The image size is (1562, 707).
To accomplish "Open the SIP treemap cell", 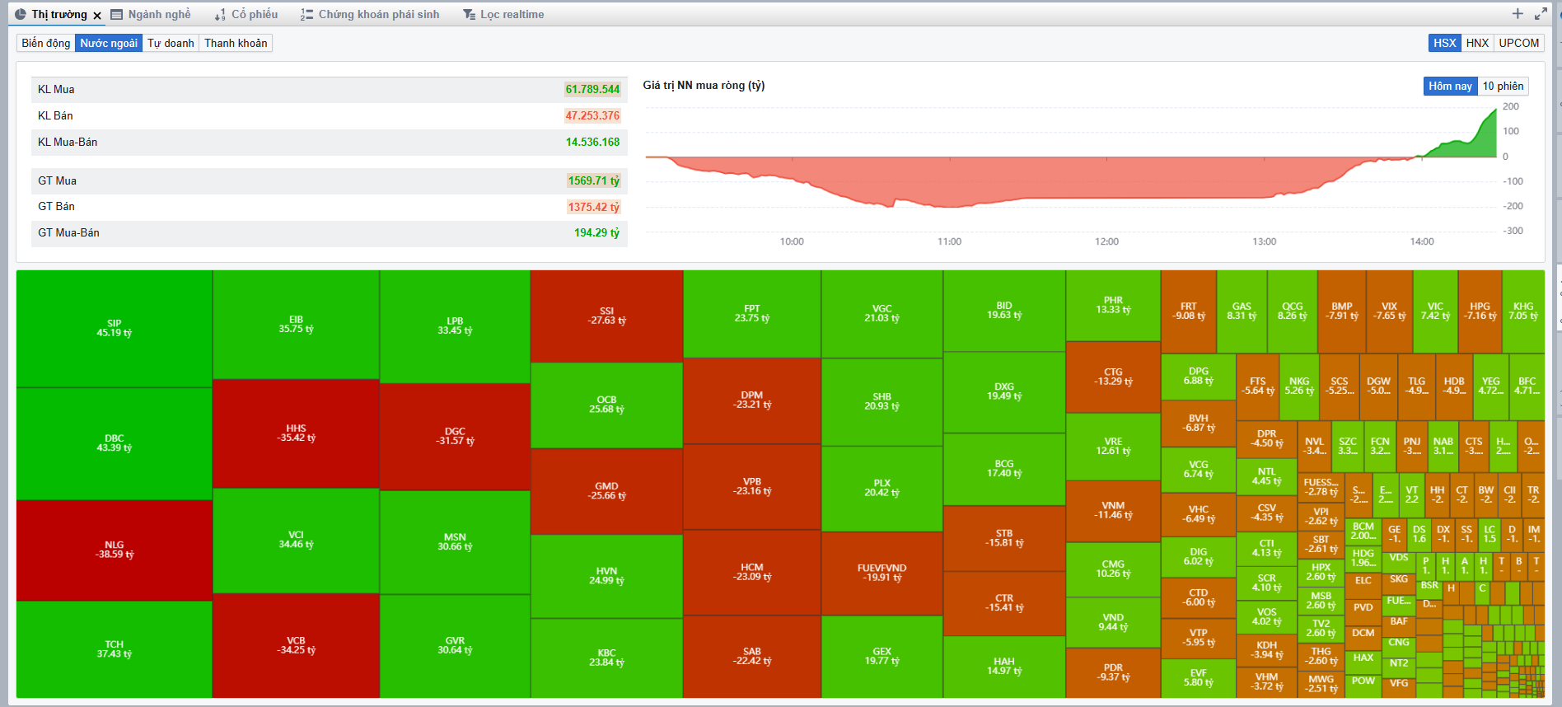I will 115,329.
